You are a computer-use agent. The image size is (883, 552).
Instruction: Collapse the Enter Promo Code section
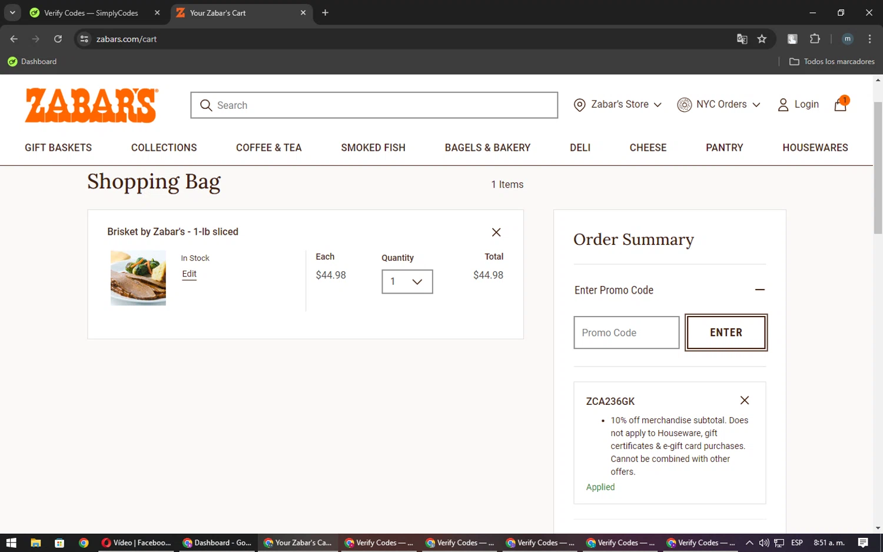tap(760, 290)
